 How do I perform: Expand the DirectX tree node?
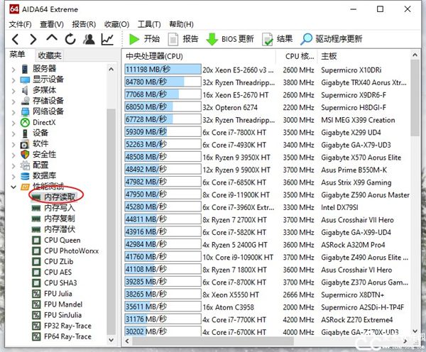tap(13, 123)
